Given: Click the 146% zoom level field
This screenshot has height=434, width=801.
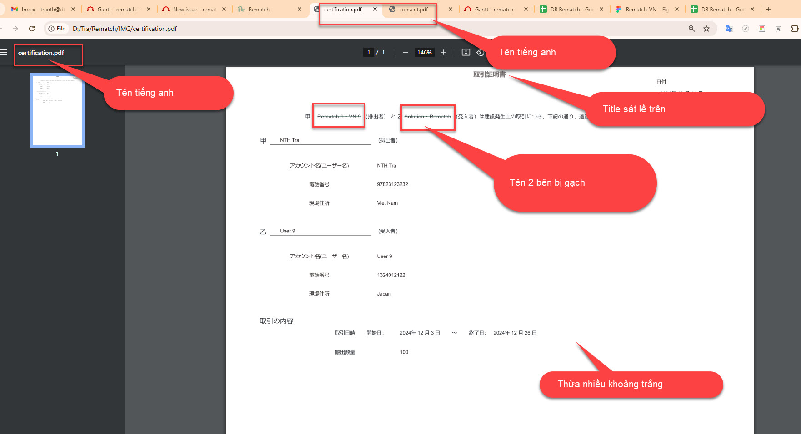Looking at the screenshot, I should point(424,52).
